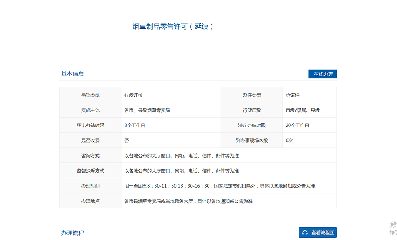
Task: Open flowchart via 查看流程图 button
Action: 318,233
